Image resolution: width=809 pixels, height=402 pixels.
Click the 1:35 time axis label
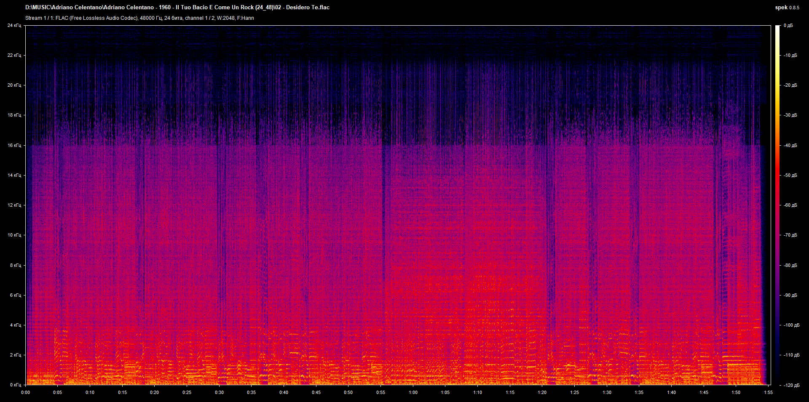(x=639, y=392)
